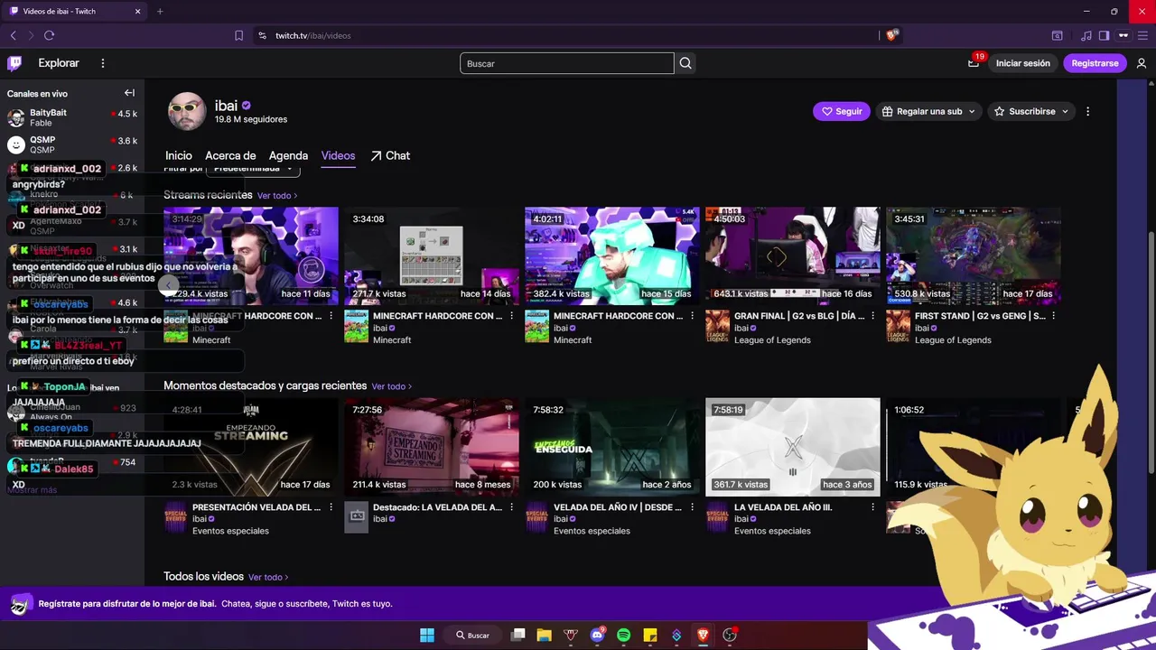Open Spotify from the taskbar

tap(623, 635)
